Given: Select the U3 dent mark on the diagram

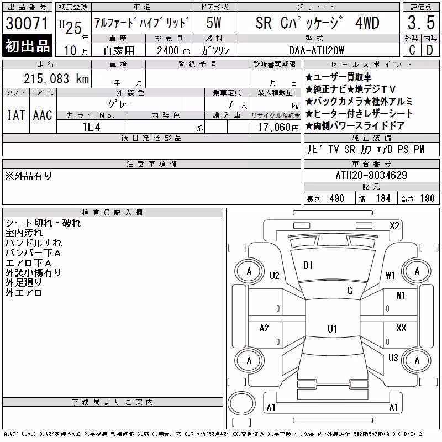Looking at the screenshot, I should click(x=393, y=357).
